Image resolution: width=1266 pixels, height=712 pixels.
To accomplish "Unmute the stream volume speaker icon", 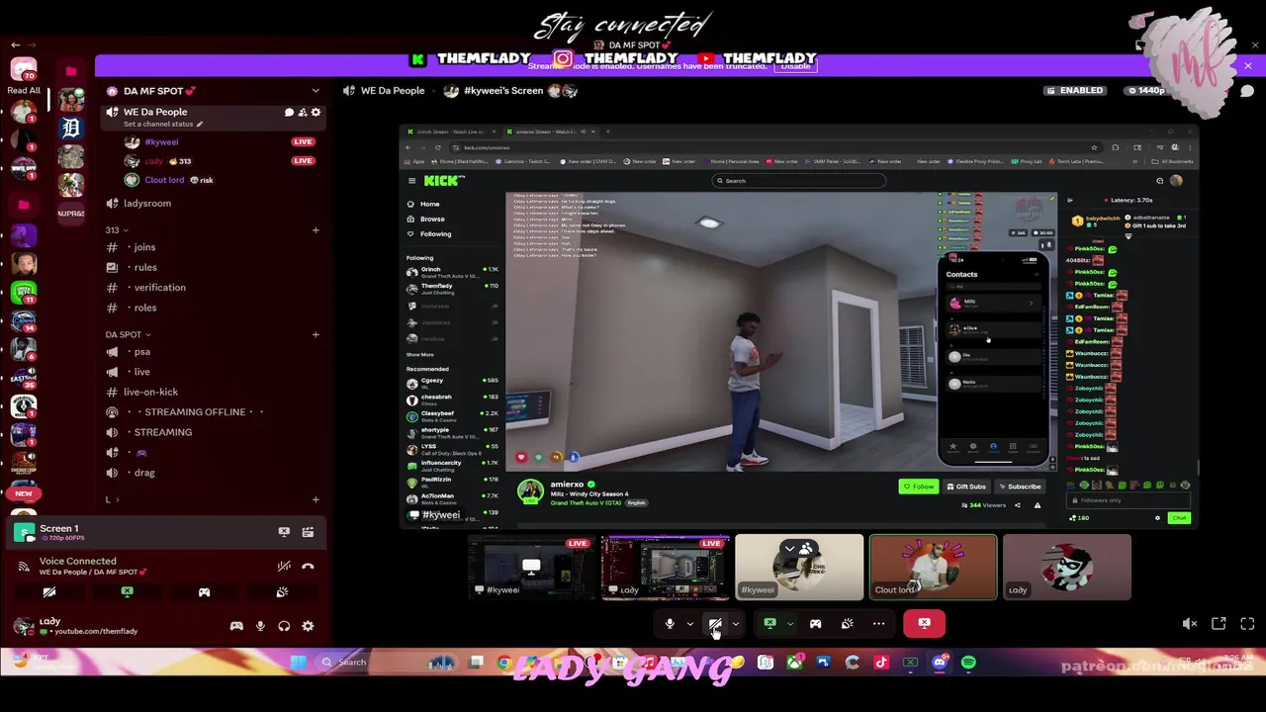I will (1190, 624).
